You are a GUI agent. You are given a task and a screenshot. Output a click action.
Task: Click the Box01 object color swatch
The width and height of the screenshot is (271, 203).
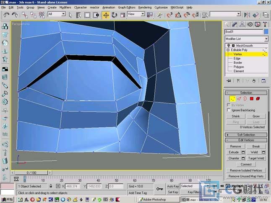(x=266, y=32)
